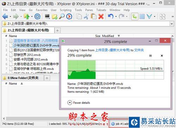176x128 pixels.
Task: Open the Window menu
Action: click(x=115, y=10)
